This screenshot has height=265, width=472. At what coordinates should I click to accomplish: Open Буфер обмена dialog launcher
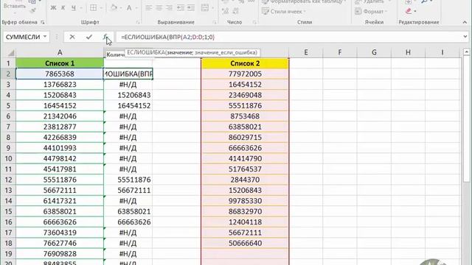(x=43, y=22)
